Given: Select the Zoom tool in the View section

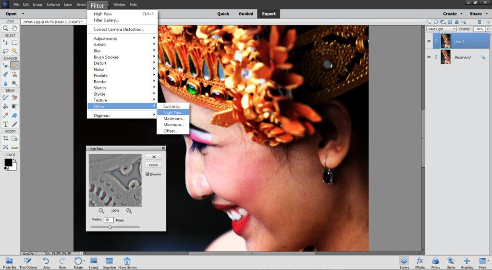Looking at the screenshot, I should pos(6,28).
